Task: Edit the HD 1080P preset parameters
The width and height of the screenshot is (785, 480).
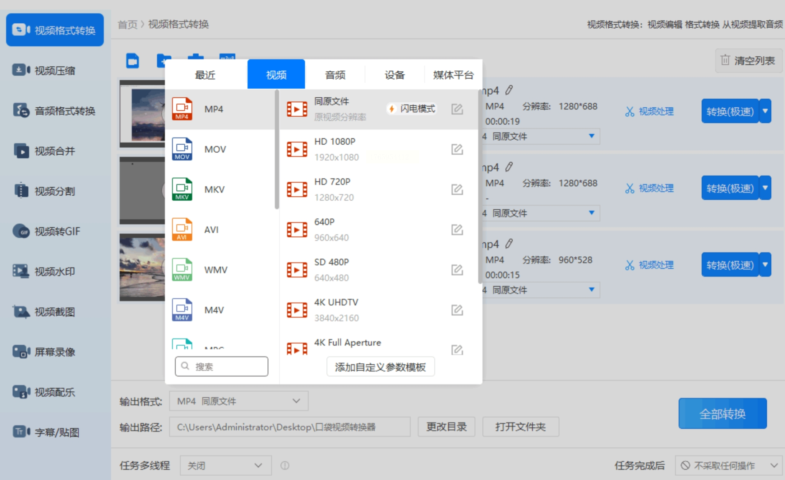Action: (457, 149)
